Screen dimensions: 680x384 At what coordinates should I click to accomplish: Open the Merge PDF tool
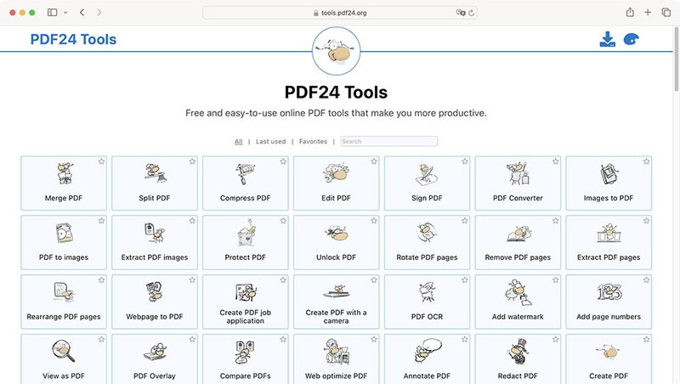pyautogui.click(x=64, y=184)
